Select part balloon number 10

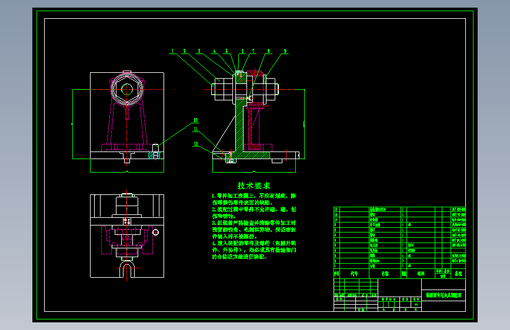[196, 120]
